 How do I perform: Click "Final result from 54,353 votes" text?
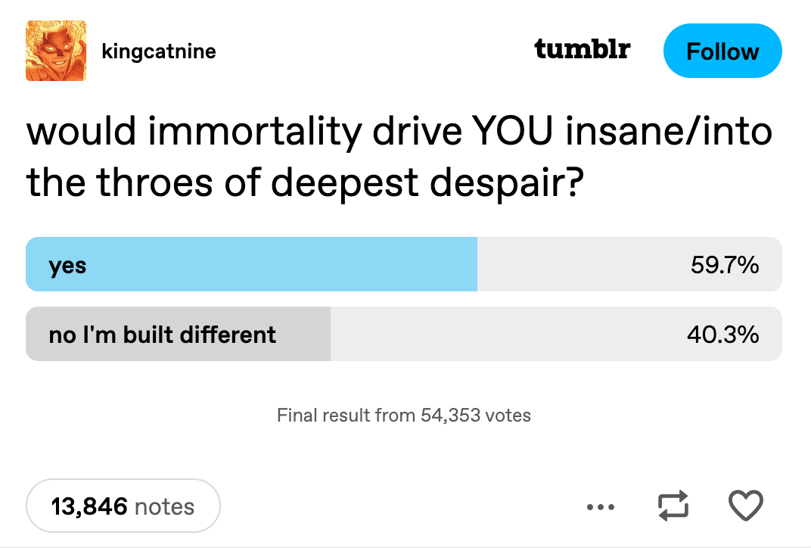[403, 415]
